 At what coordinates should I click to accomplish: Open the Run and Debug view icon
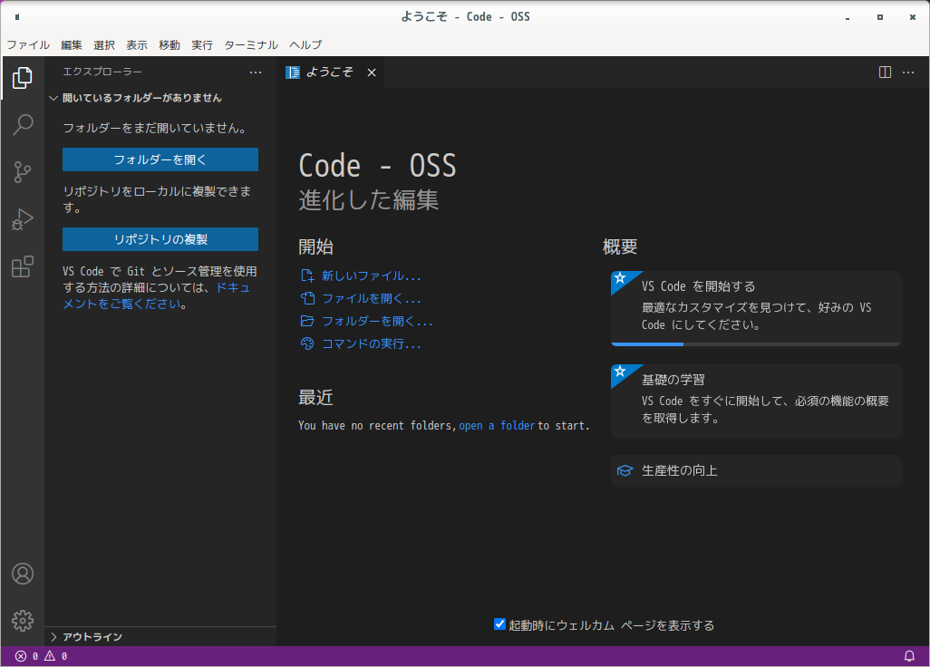23,219
